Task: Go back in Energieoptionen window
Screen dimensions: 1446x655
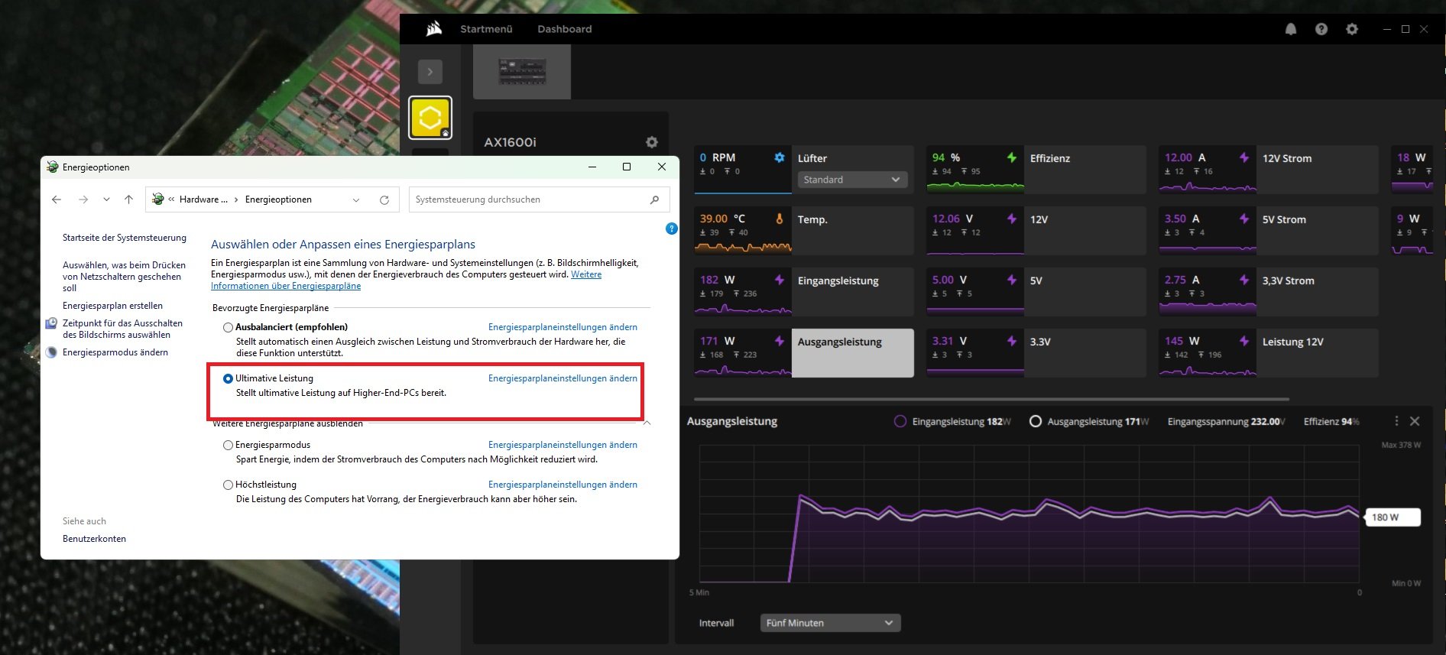Action: click(57, 199)
